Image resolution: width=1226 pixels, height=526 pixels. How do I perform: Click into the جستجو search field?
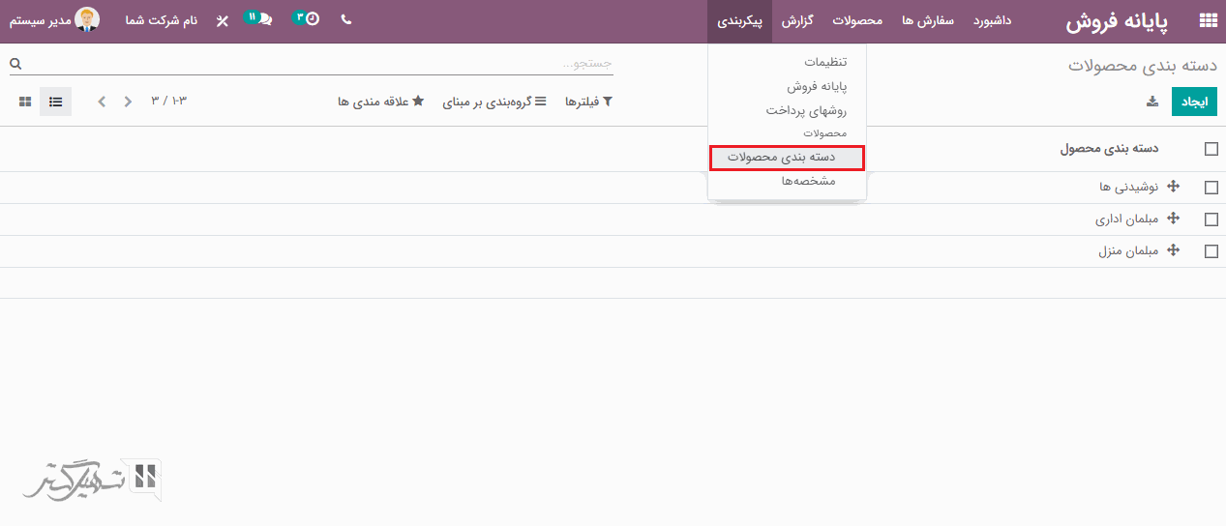point(319,64)
